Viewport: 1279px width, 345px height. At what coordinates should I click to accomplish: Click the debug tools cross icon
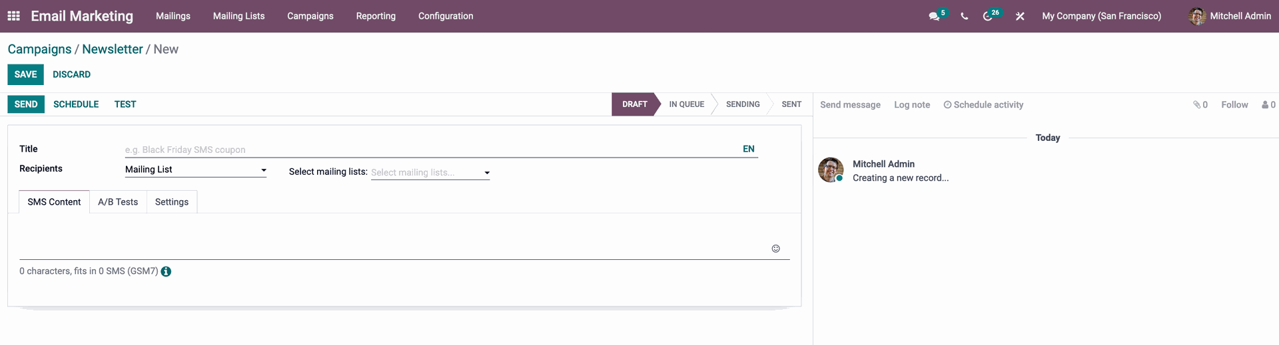coord(1020,16)
